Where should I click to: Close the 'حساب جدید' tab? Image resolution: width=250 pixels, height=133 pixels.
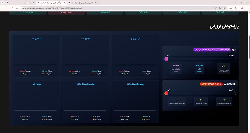click(x=33, y=3)
